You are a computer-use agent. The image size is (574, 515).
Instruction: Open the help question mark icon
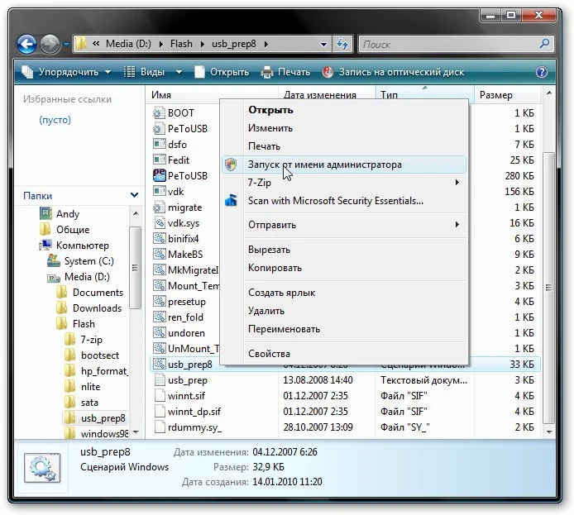click(x=542, y=72)
